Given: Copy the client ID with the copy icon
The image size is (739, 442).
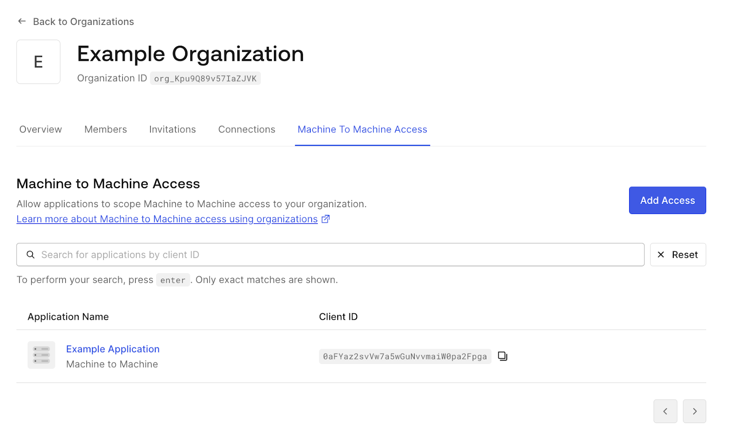Looking at the screenshot, I should (x=503, y=356).
